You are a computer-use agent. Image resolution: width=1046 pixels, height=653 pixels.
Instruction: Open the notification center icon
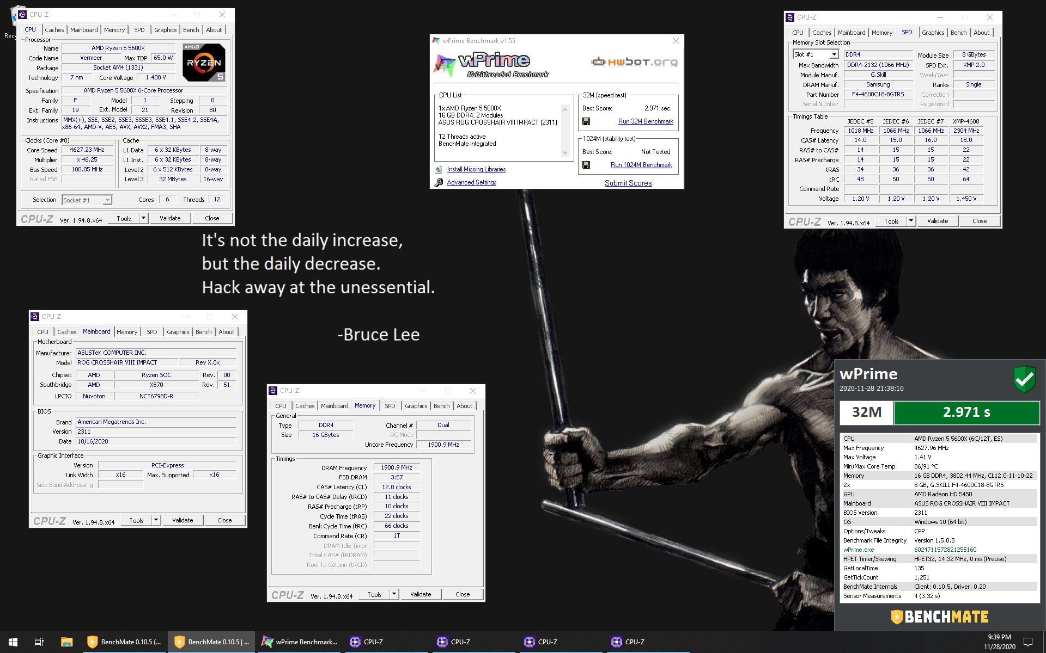click(1028, 642)
